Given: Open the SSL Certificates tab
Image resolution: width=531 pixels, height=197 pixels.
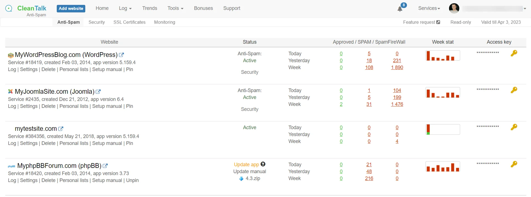Looking at the screenshot, I should [x=129, y=22].
